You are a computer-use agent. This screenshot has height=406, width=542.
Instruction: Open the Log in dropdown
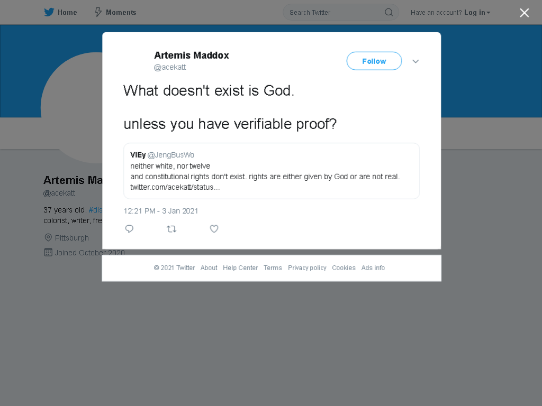pos(477,13)
